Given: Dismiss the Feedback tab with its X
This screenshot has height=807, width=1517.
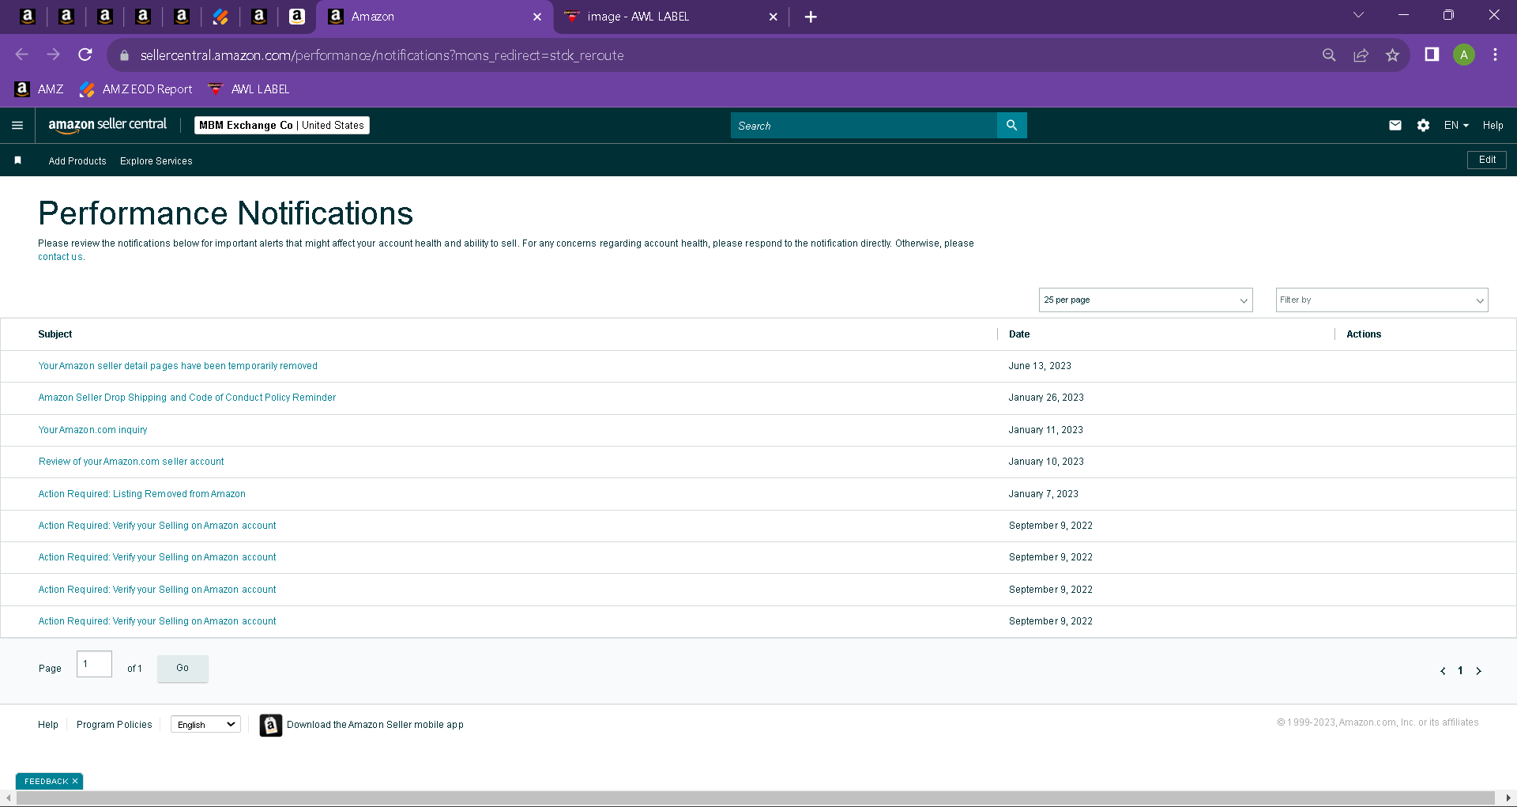Looking at the screenshot, I should [x=75, y=781].
